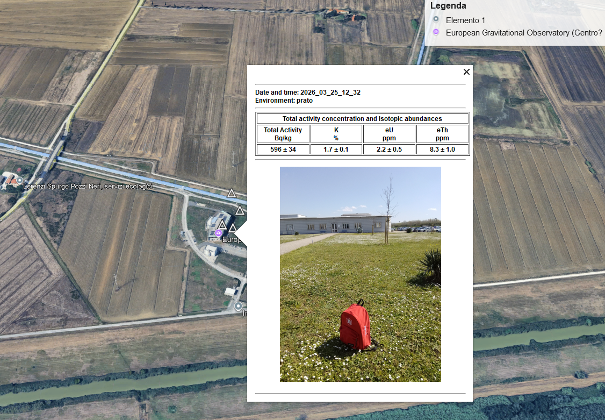Click the Environment: prato text

tap(284, 101)
